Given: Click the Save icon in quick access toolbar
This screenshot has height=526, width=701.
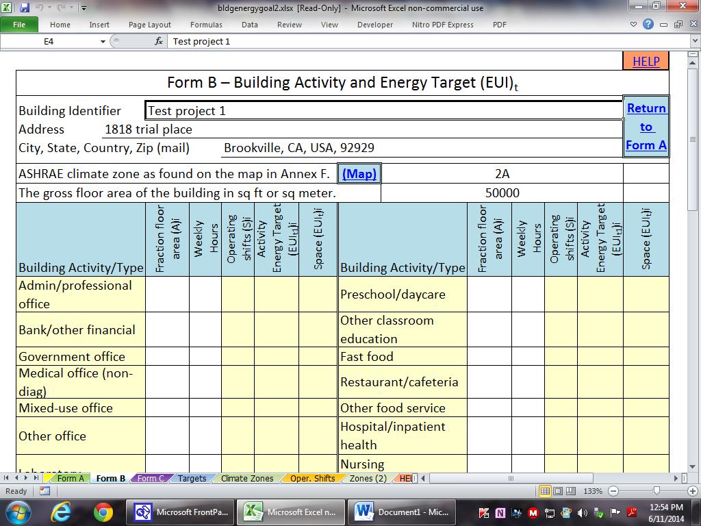Looking at the screenshot, I should coord(25,8).
